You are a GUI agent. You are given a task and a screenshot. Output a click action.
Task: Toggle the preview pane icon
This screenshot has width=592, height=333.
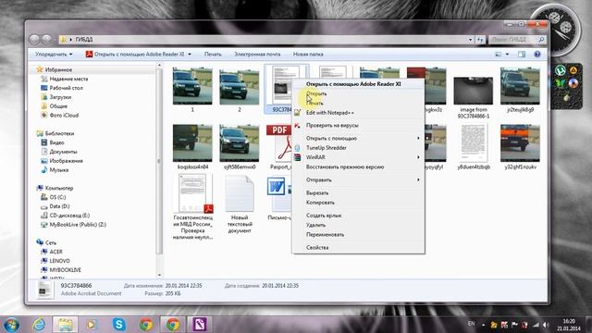pyautogui.click(x=522, y=55)
